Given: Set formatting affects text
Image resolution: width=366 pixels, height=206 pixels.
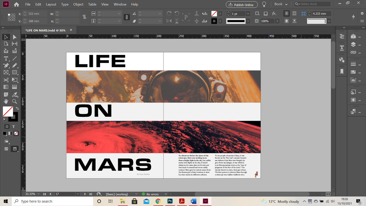Looking at the screenshot, I should [x=14, y=126].
